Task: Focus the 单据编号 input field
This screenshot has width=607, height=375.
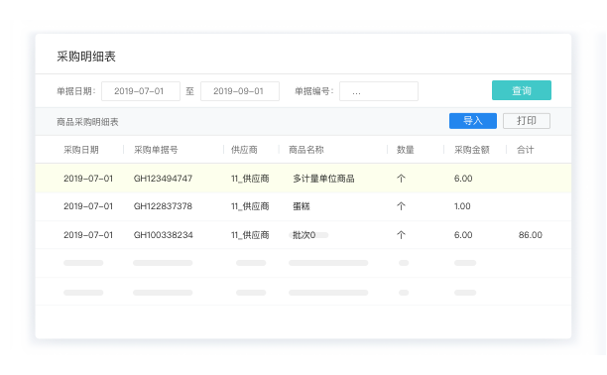Action: click(379, 91)
